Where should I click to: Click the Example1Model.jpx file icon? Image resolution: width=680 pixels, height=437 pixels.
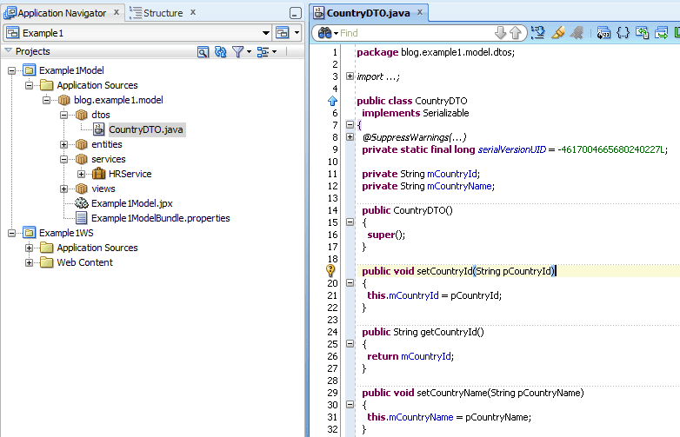click(x=81, y=203)
